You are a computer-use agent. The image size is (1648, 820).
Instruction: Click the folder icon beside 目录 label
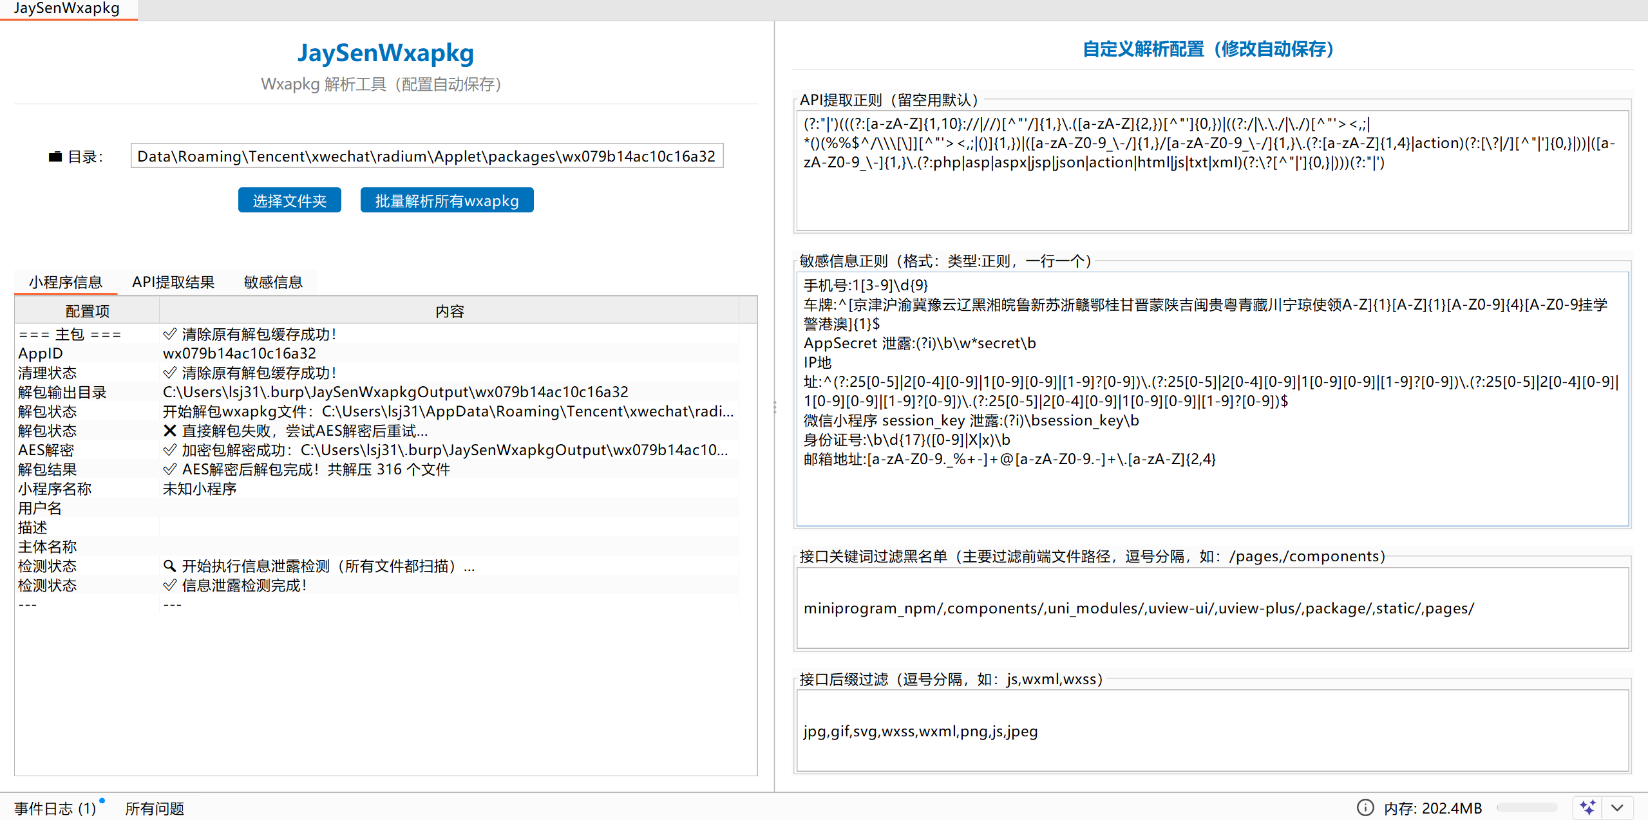(x=55, y=156)
